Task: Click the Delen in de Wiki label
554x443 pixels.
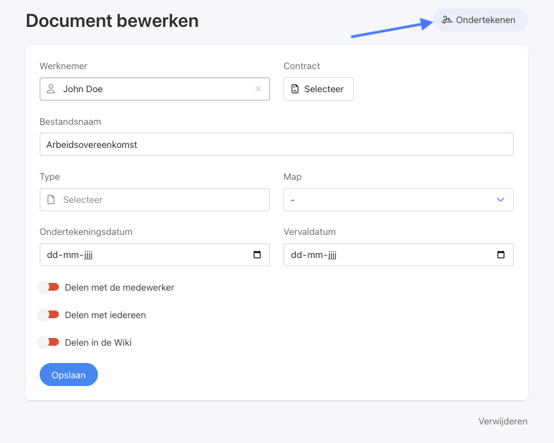Action: [99, 342]
